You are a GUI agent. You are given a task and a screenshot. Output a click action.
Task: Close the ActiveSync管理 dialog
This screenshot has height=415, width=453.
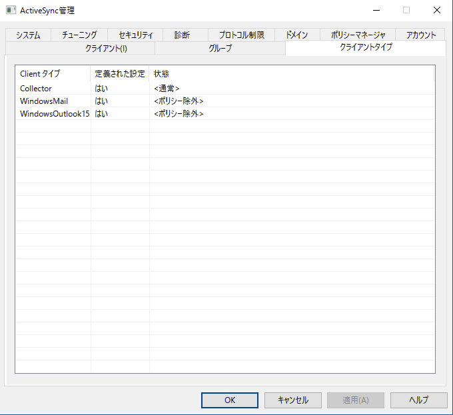[437, 11]
